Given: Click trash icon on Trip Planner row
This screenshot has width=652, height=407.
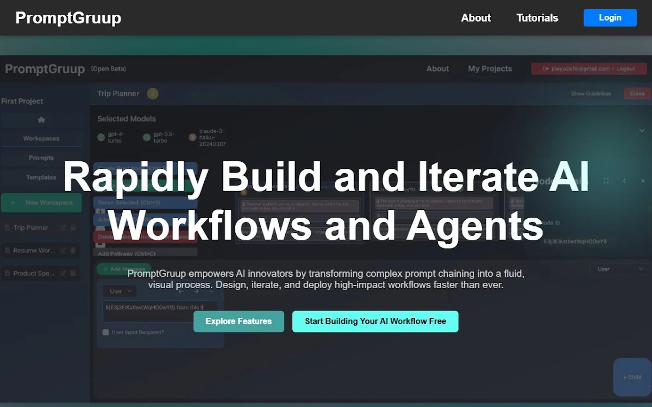Looking at the screenshot, I should [73, 228].
